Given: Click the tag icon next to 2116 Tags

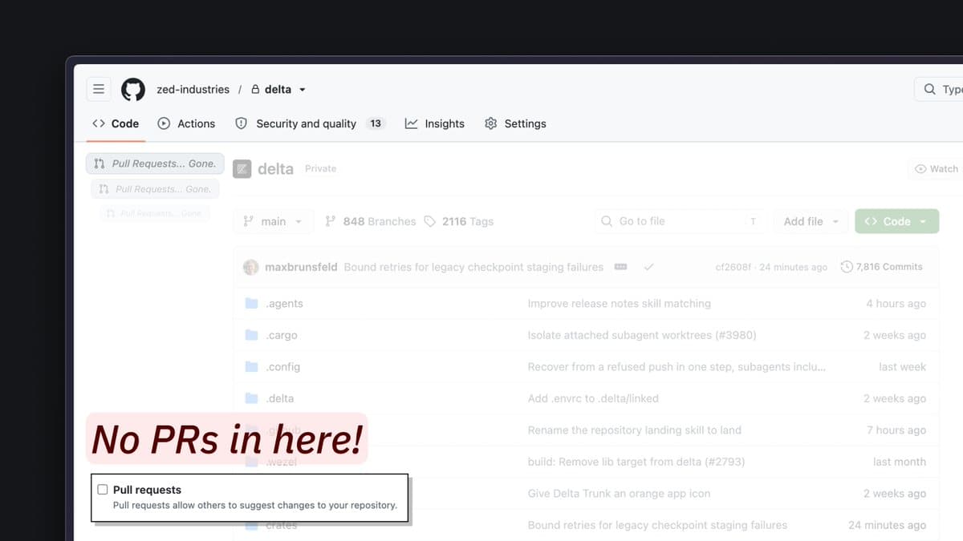Looking at the screenshot, I should pyautogui.click(x=430, y=221).
